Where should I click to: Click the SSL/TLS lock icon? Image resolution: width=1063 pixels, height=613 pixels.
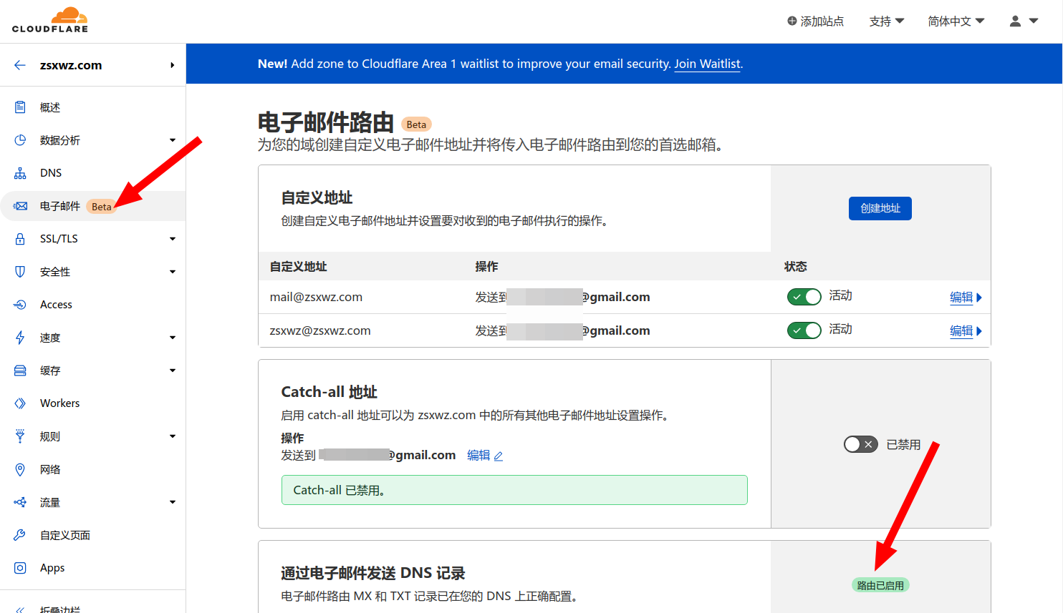coord(20,239)
